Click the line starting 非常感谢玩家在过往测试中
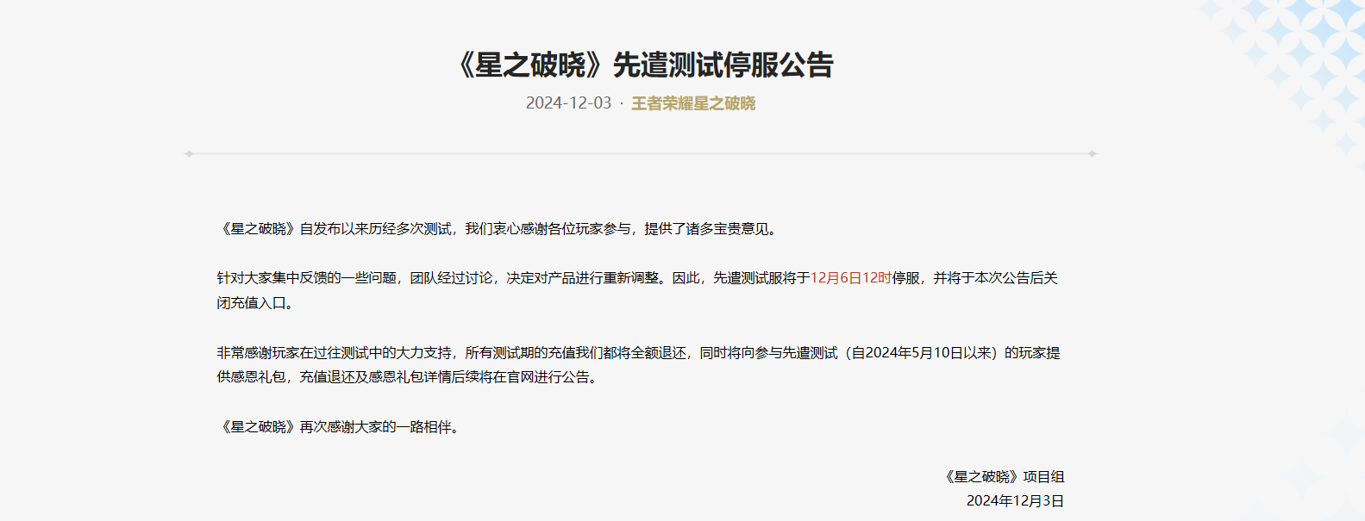1365x521 pixels. click(639, 353)
